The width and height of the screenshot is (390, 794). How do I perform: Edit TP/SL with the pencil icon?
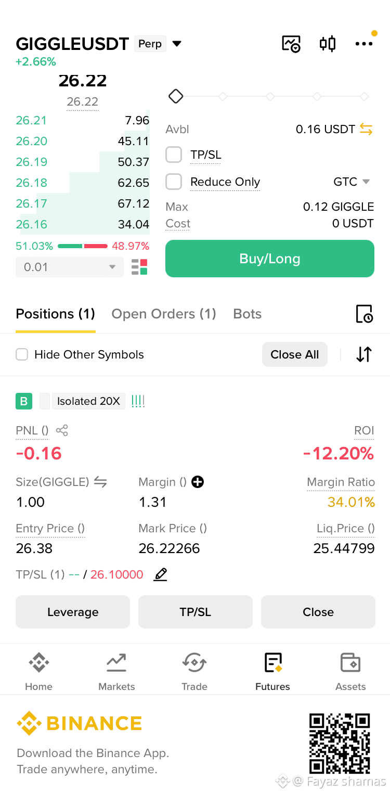click(161, 574)
